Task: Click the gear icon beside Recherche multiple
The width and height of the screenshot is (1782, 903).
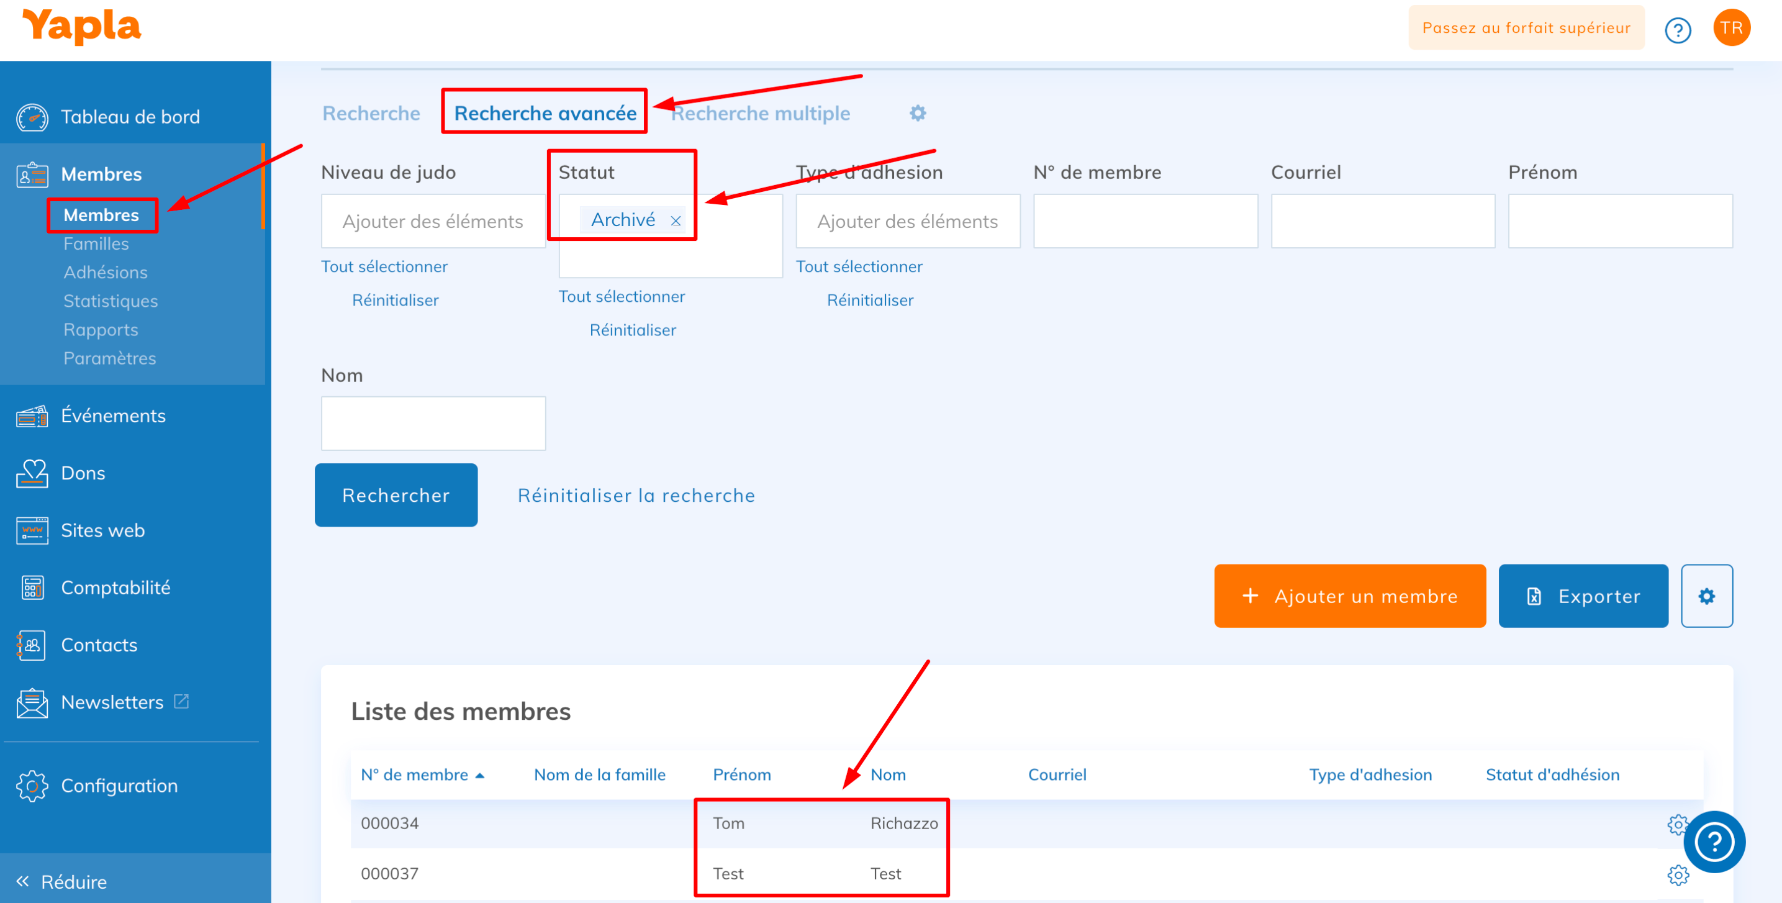Action: 917,113
